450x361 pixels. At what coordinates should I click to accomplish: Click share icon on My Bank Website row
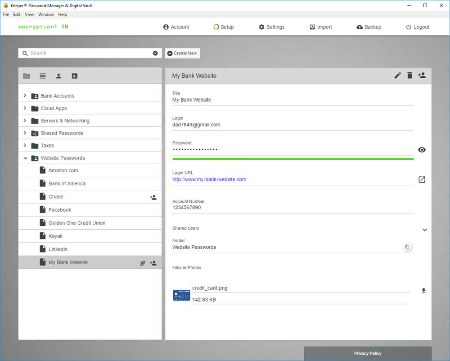click(x=153, y=263)
